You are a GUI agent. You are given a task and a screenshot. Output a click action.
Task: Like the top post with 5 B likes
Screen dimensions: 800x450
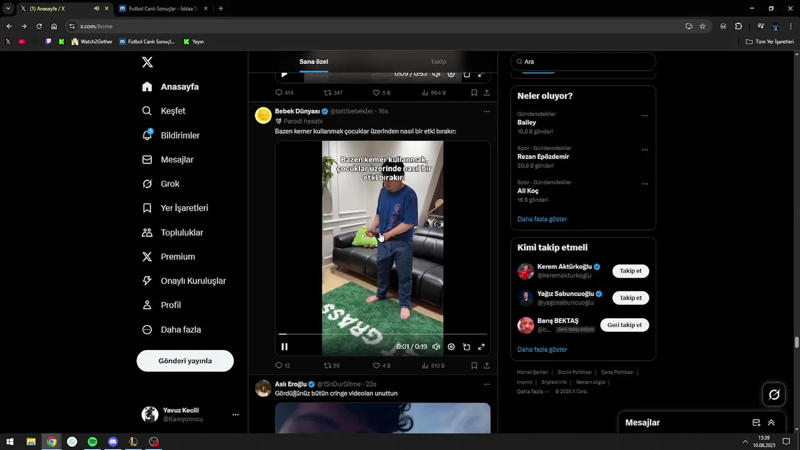pyautogui.click(x=381, y=92)
